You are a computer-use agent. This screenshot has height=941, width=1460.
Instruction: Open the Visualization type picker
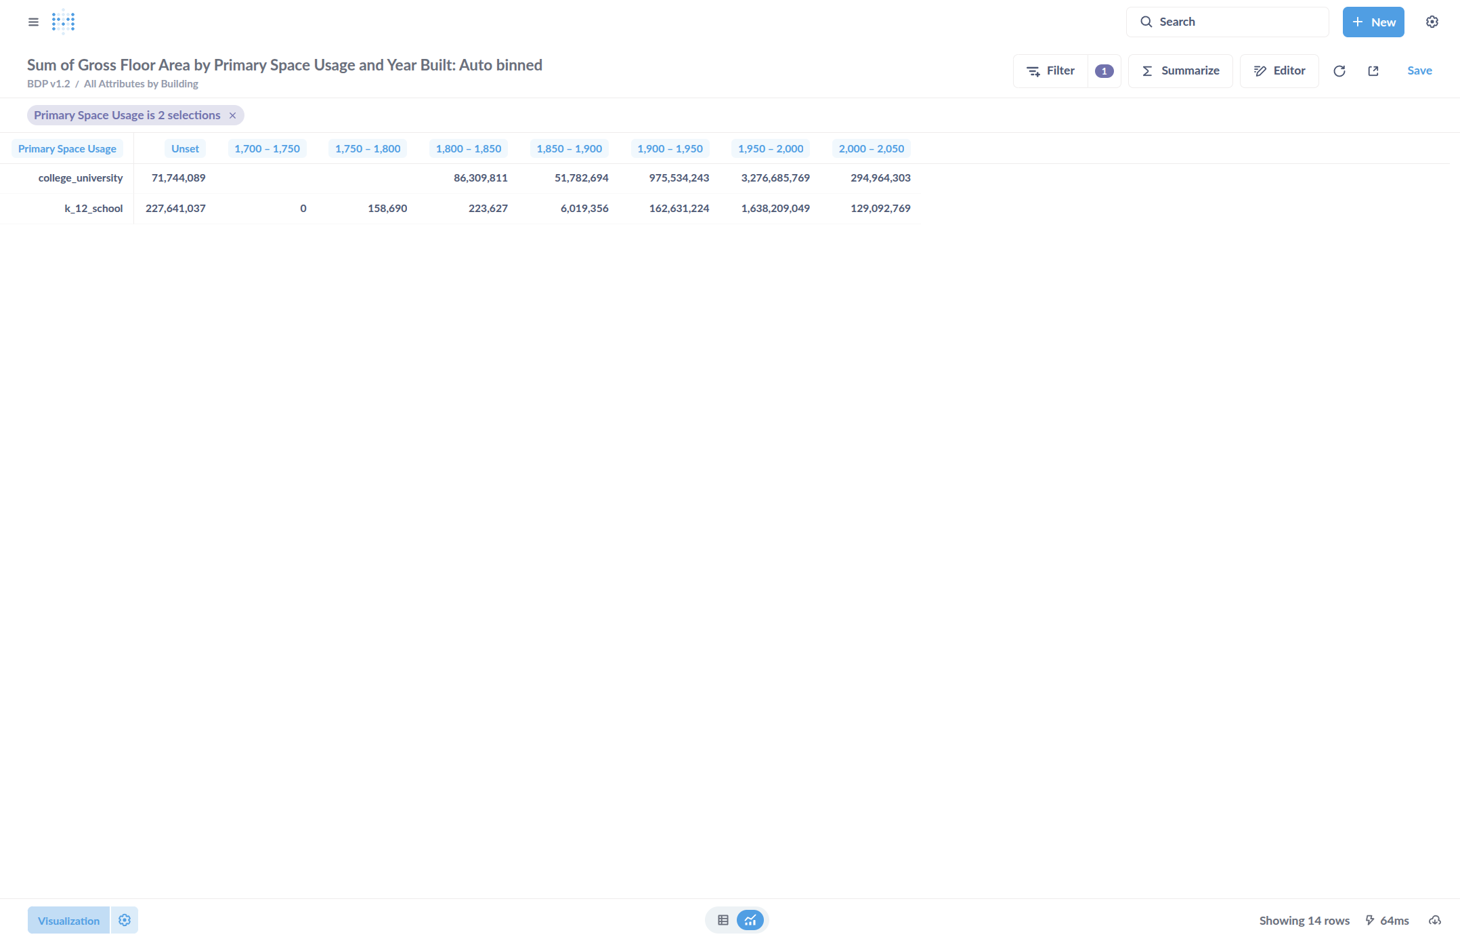tap(68, 921)
